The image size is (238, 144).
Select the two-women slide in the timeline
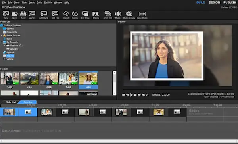click(46, 112)
